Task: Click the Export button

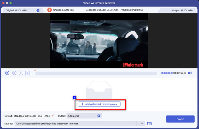Action: (x=180, y=119)
